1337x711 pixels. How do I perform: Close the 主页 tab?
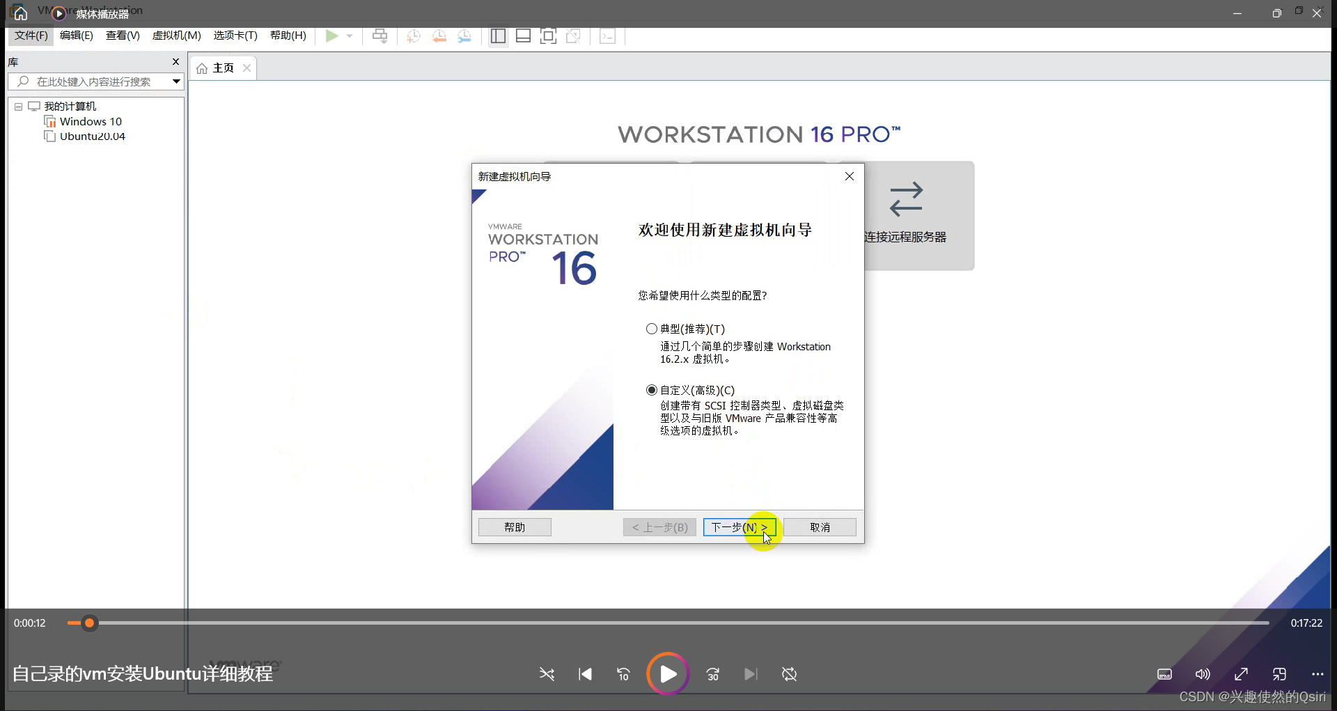tap(247, 68)
